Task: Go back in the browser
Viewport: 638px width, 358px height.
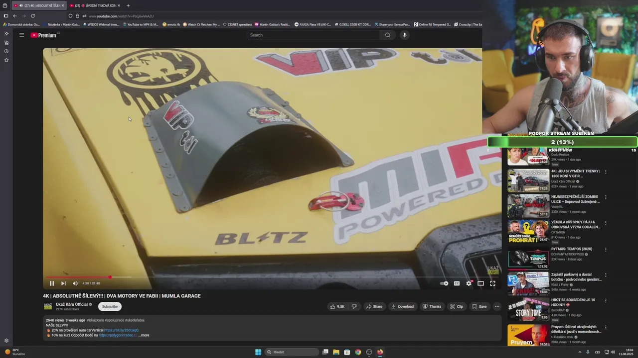Action: 14,16
